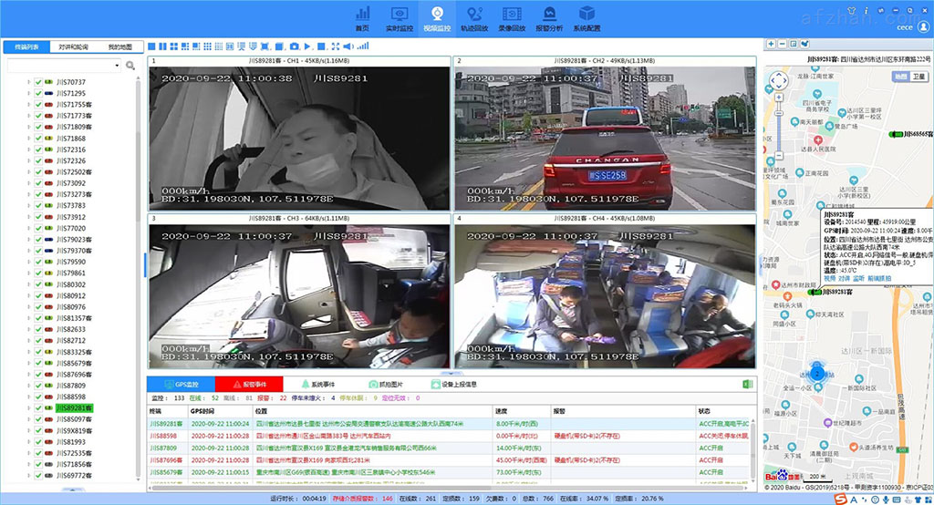Uncheck the checkbox for 川S70737
934x505 pixels.
tap(38, 82)
